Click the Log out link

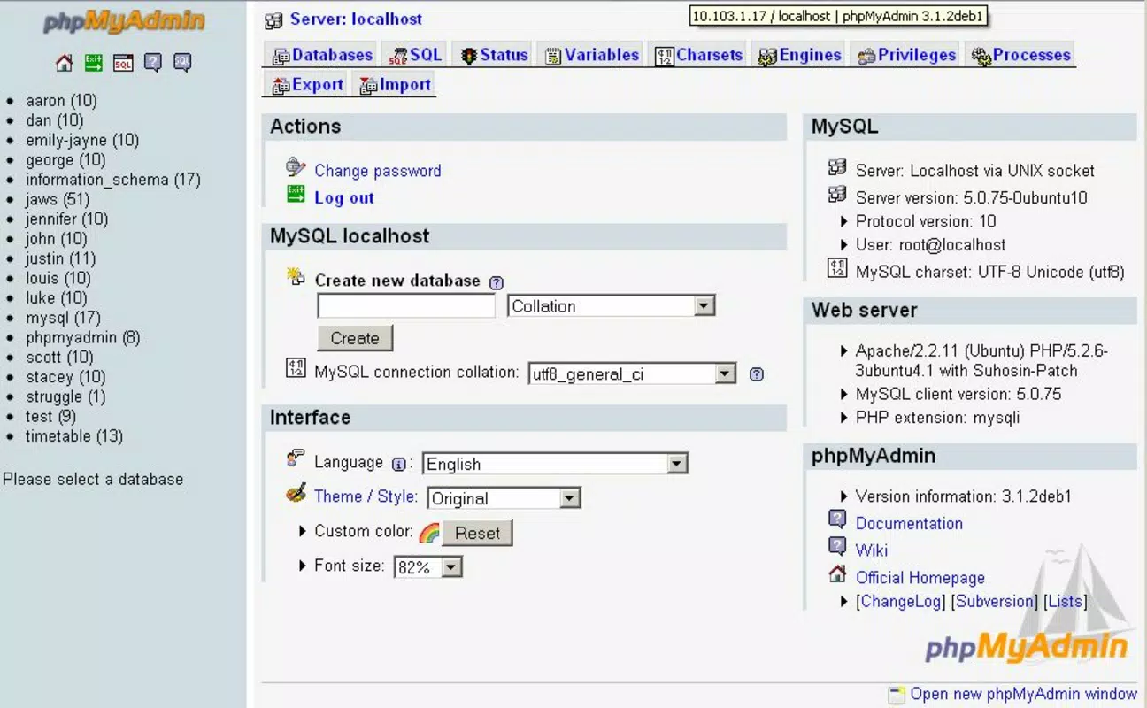(344, 198)
